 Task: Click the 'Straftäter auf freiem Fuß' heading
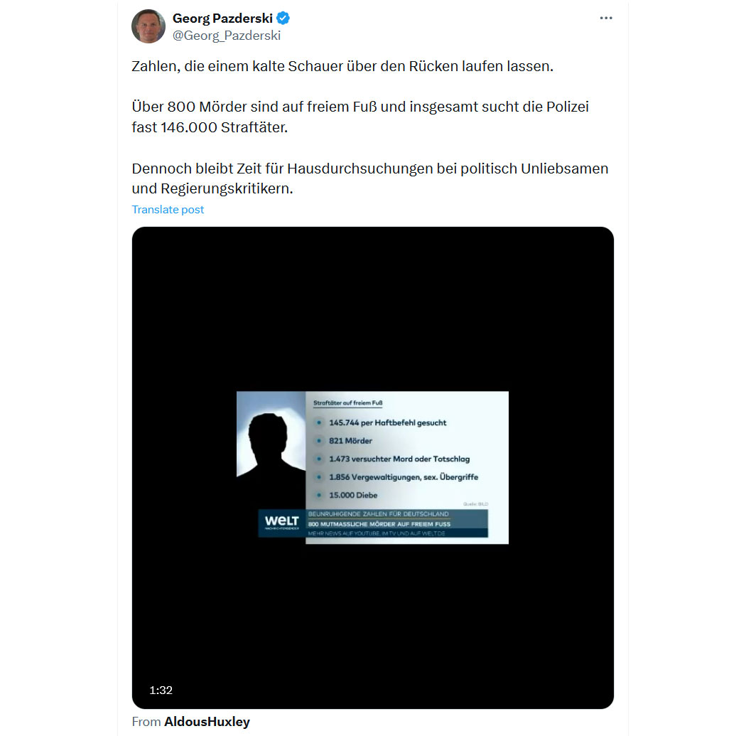[x=348, y=402]
